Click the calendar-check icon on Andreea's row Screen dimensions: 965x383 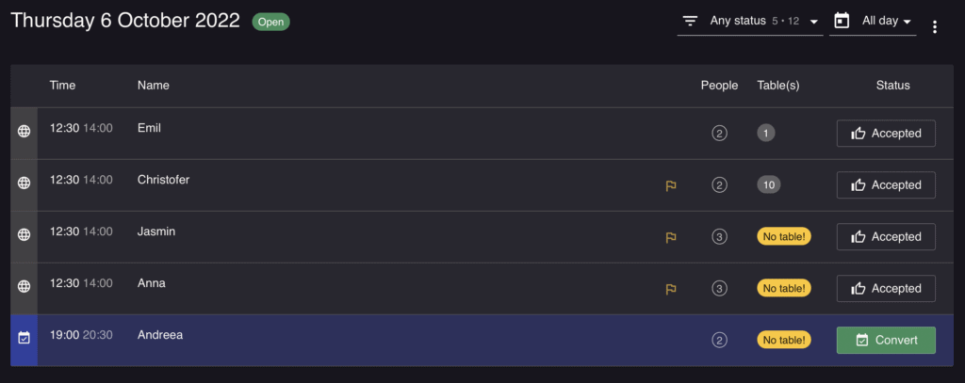coord(24,338)
